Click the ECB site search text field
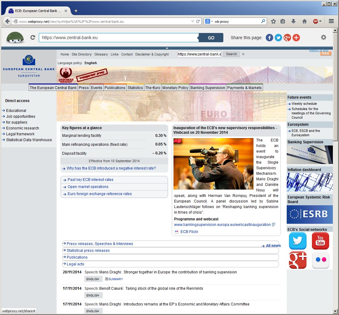The image size is (339, 315). click(x=199, y=54)
